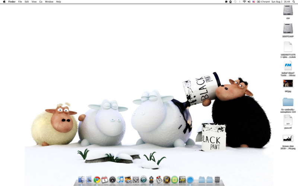Open the Go menu
This screenshot has height=186, width=298.
coord(41,2)
